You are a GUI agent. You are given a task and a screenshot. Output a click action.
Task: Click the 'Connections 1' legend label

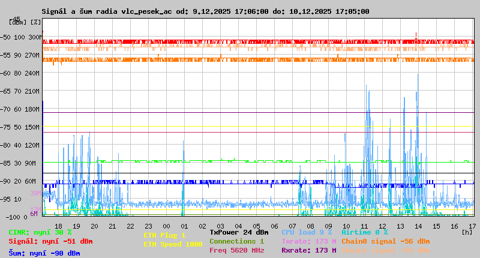[x=237, y=241]
